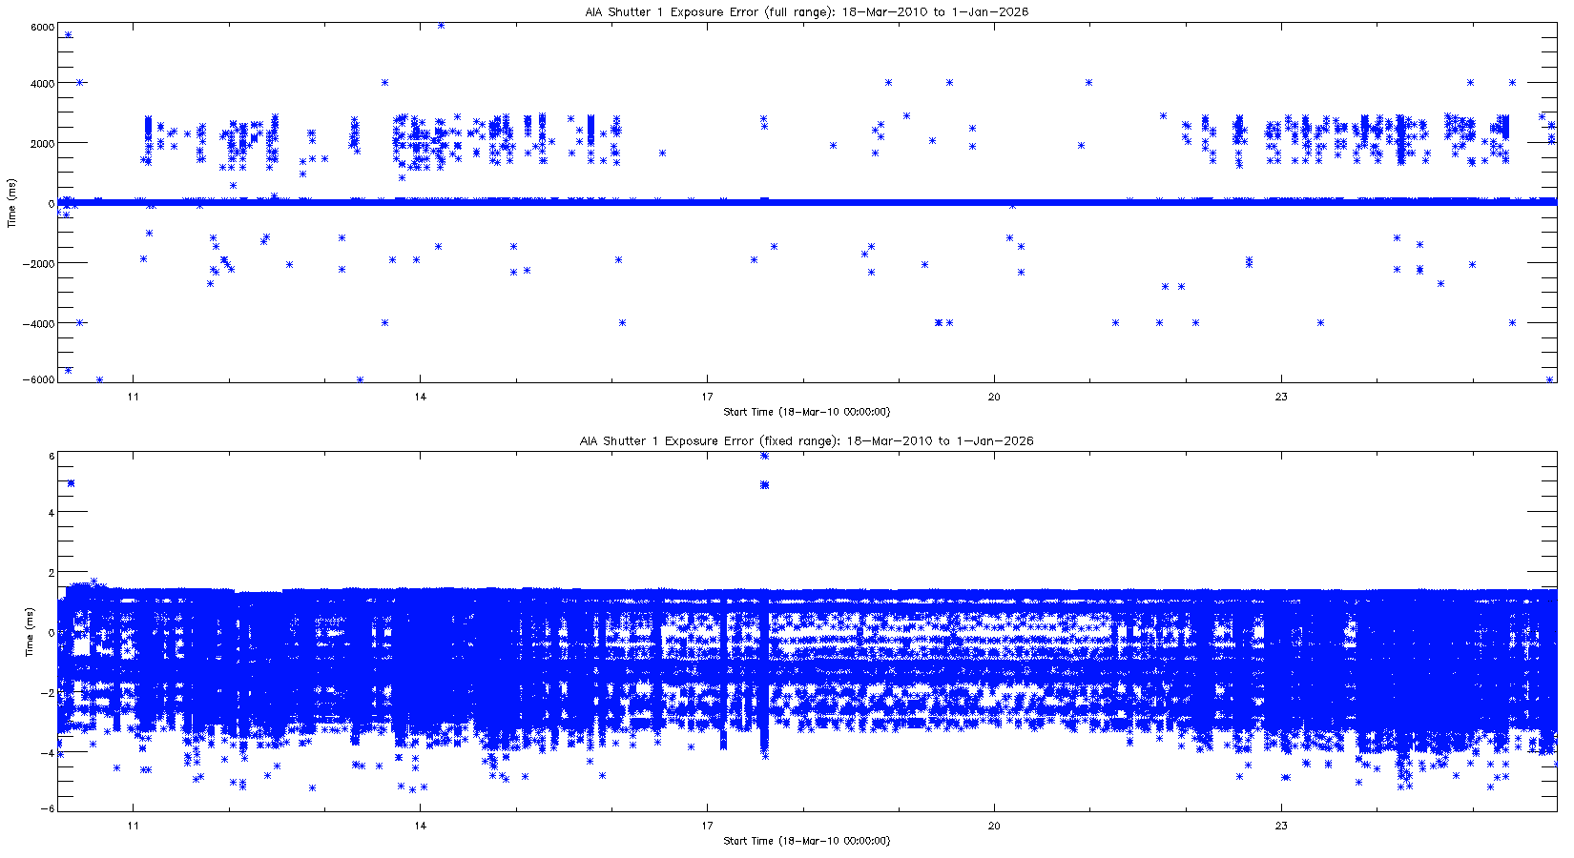
Task: Click the top plot 'Start Time' x-axis label
Action: (x=806, y=412)
